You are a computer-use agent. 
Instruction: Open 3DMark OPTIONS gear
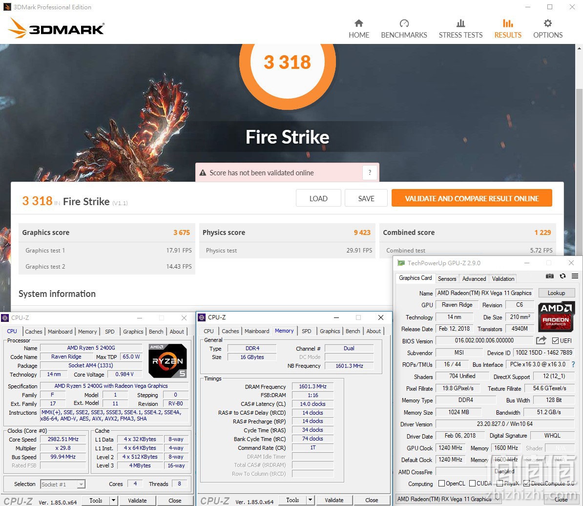click(x=548, y=29)
